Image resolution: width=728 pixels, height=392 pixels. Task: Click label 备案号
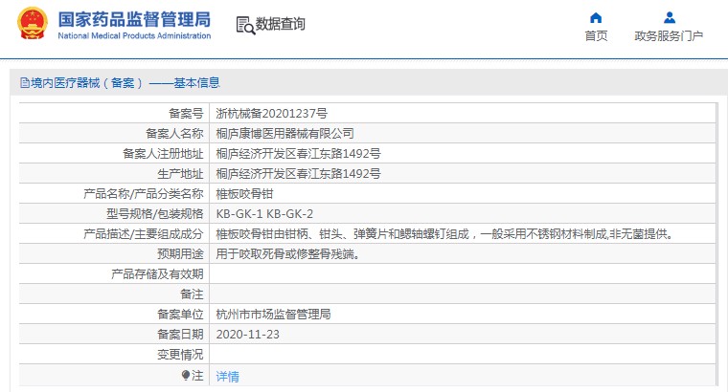[x=186, y=114]
